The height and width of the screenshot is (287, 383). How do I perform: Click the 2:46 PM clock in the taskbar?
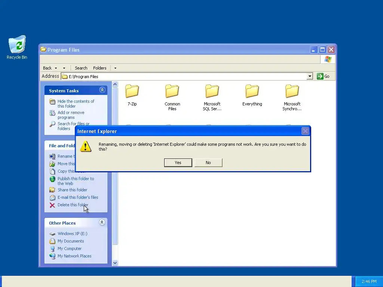pyautogui.click(x=369, y=282)
